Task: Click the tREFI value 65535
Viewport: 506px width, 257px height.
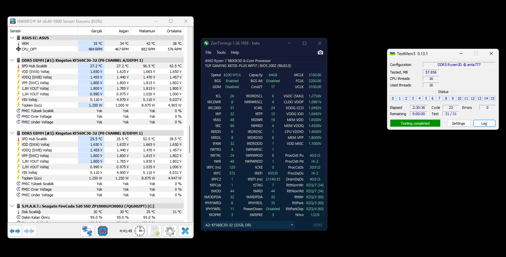Action: click(273, 173)
